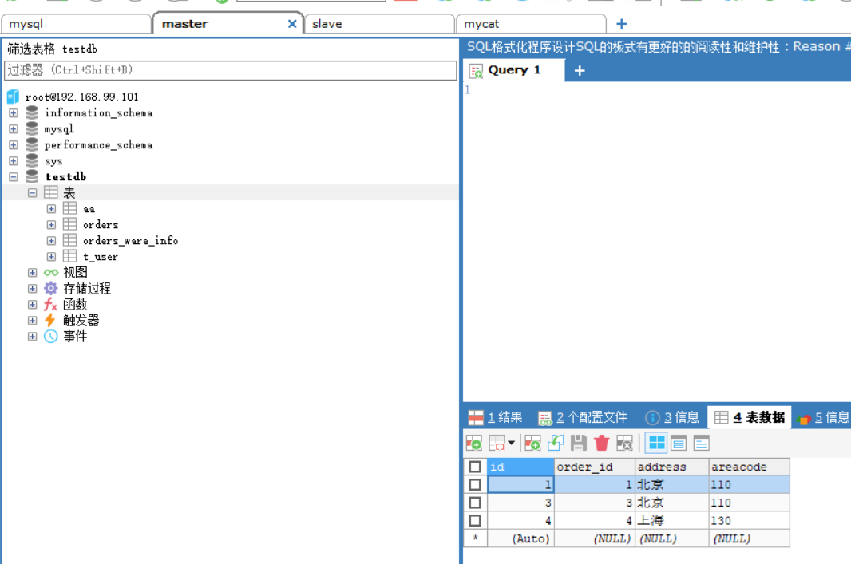Click the server connection icon root@192.168.99.101

13,97
